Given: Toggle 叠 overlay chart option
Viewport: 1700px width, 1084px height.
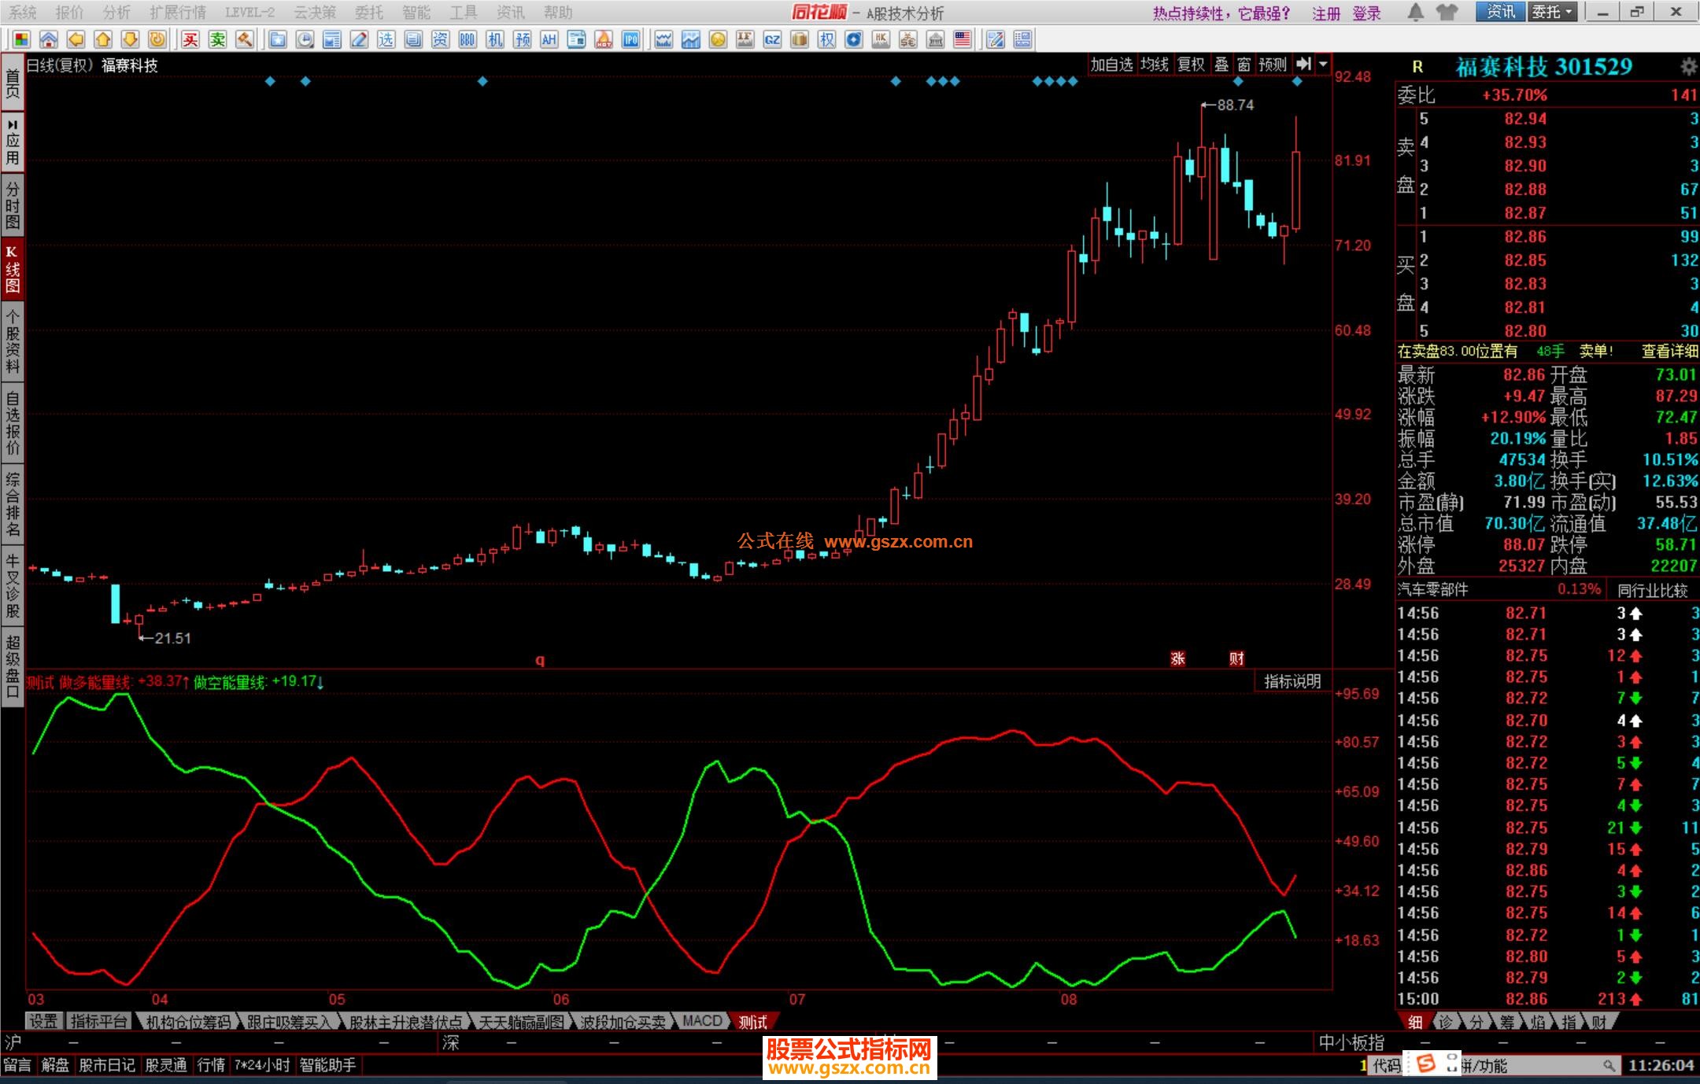Looking at the screenshot, I should (x=1221, y=65).
